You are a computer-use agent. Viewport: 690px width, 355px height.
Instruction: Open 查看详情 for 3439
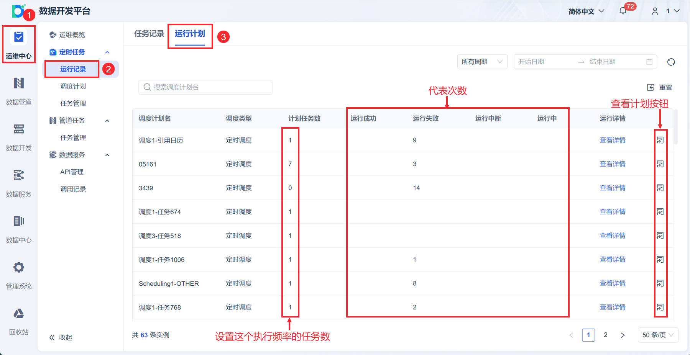point(613,188)
